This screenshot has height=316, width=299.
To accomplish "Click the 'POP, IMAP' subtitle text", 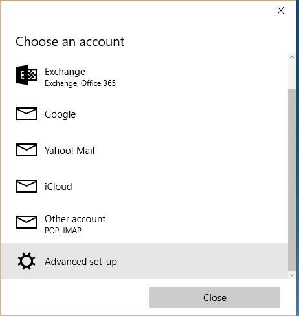I will 63,231.
